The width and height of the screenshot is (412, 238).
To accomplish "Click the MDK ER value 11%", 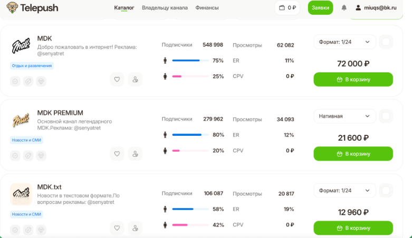I will coord(289,61).
